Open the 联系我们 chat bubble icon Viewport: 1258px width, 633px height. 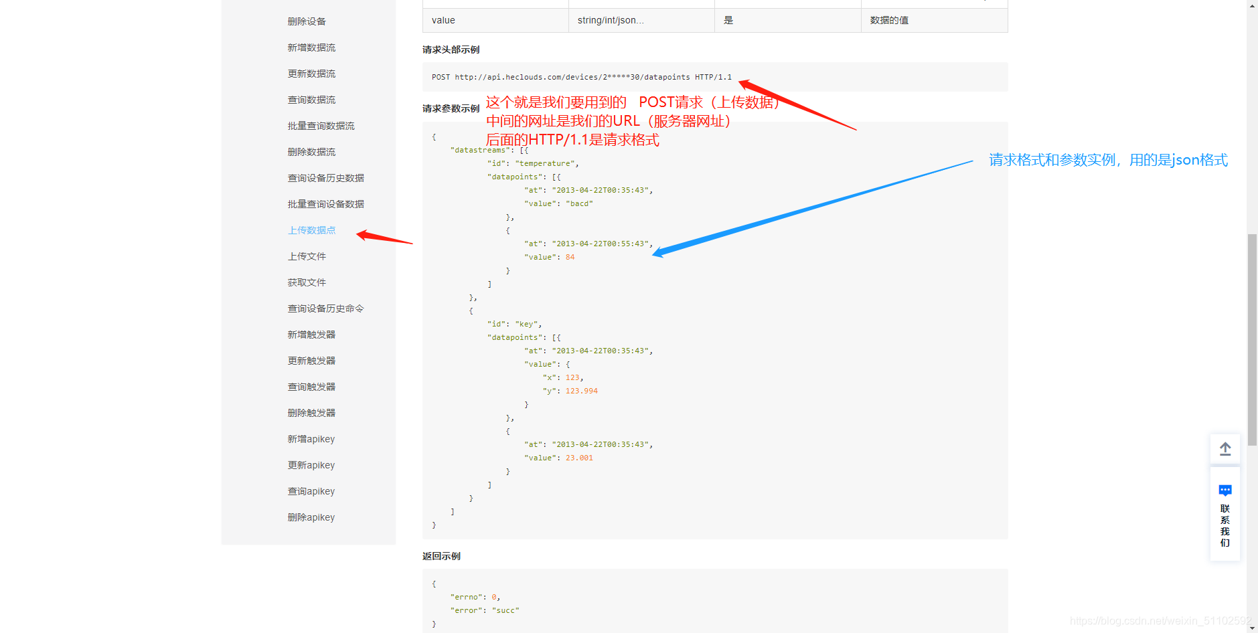(1225, 490)
